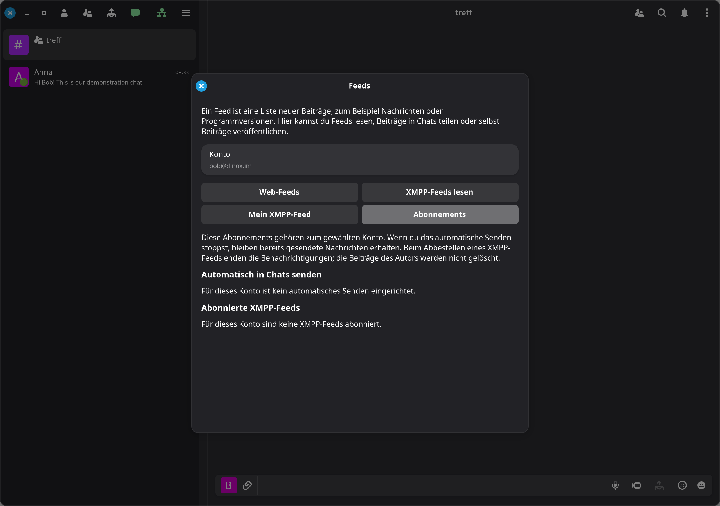Open the emoji picker smiley outline
Screen dimensions: 720x506
pos(682,485)
